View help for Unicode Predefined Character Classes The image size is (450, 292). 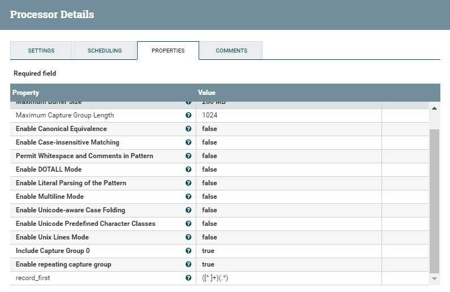click(x=188, y=224)
